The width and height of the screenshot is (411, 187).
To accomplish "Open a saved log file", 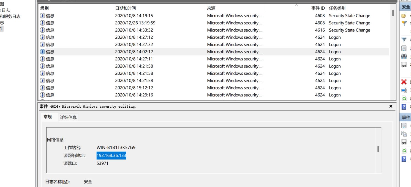I will tap(404, 15).
